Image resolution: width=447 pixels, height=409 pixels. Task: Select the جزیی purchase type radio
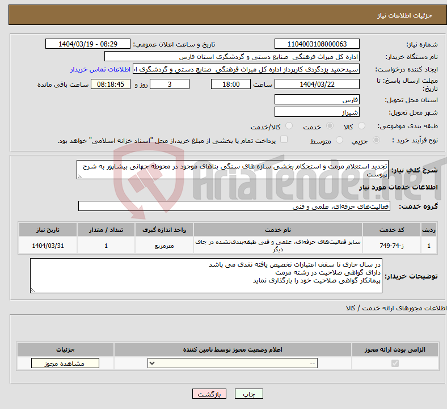coord(376,140)
